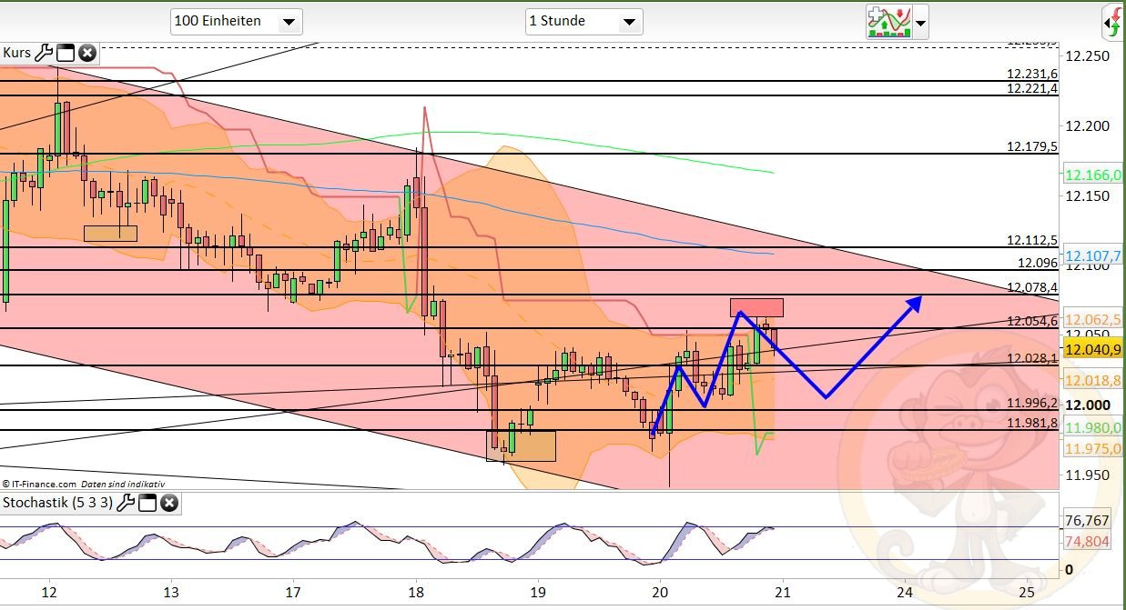
Task: Detach the Stochastik panel using its window icon
Action: 147,503
